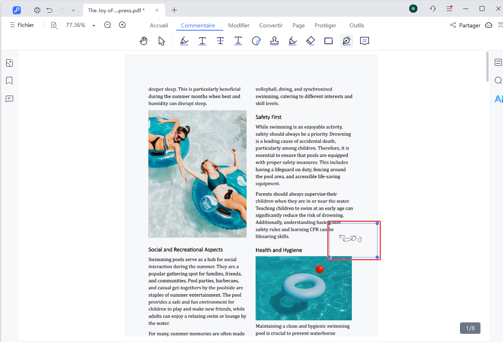Open the sticky note comment tool
This screenshot has width=503, height=342.
[x=365, y=41]
